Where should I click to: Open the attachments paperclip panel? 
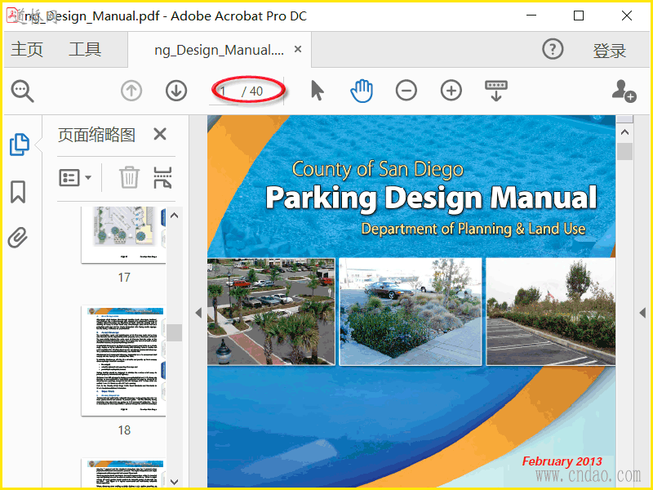[x=17, y=238]
